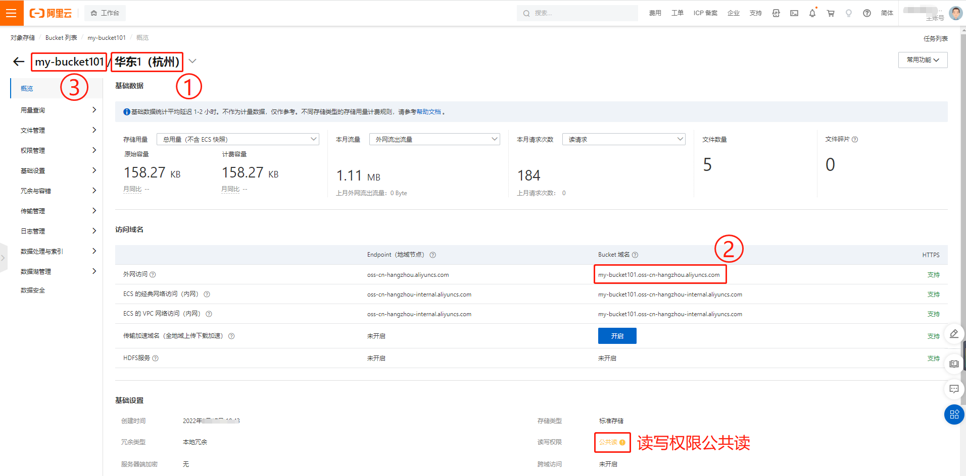This screenshot has height=476, width=966.
Task: Select external Bucket domain my-bucket101.oss-cn-hangzhou.aliyuncs.com
Action: [659, 275]
